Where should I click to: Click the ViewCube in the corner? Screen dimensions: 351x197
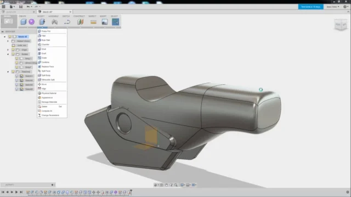pos(341,24)
